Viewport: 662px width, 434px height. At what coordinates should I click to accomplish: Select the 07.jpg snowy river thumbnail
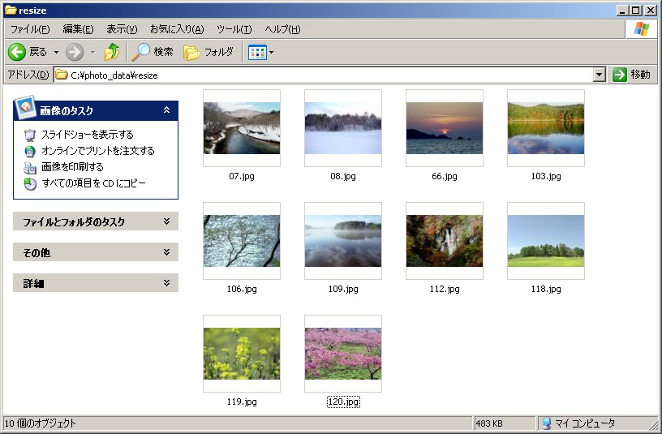click(242, 128)
